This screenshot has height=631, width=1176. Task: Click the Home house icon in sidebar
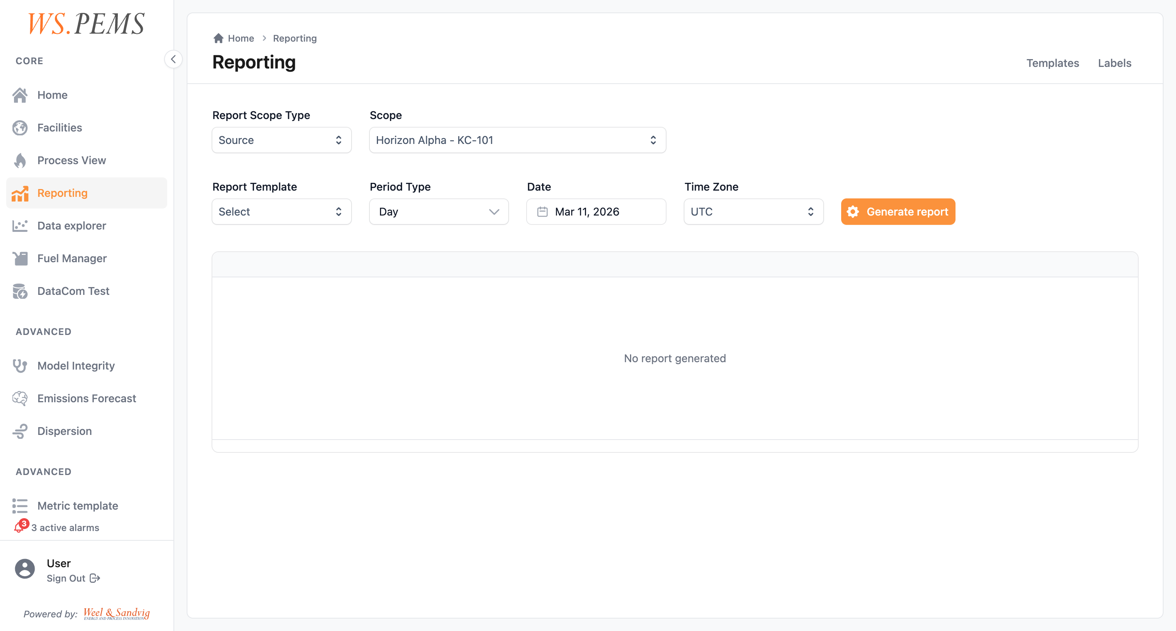[x=20, y=95]
